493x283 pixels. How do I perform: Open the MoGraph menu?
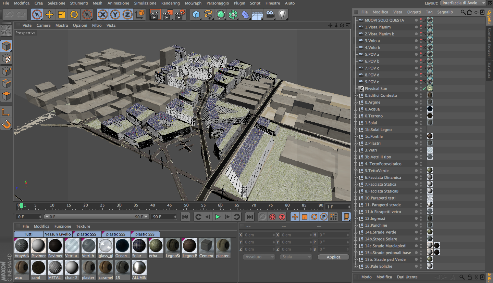193,3
